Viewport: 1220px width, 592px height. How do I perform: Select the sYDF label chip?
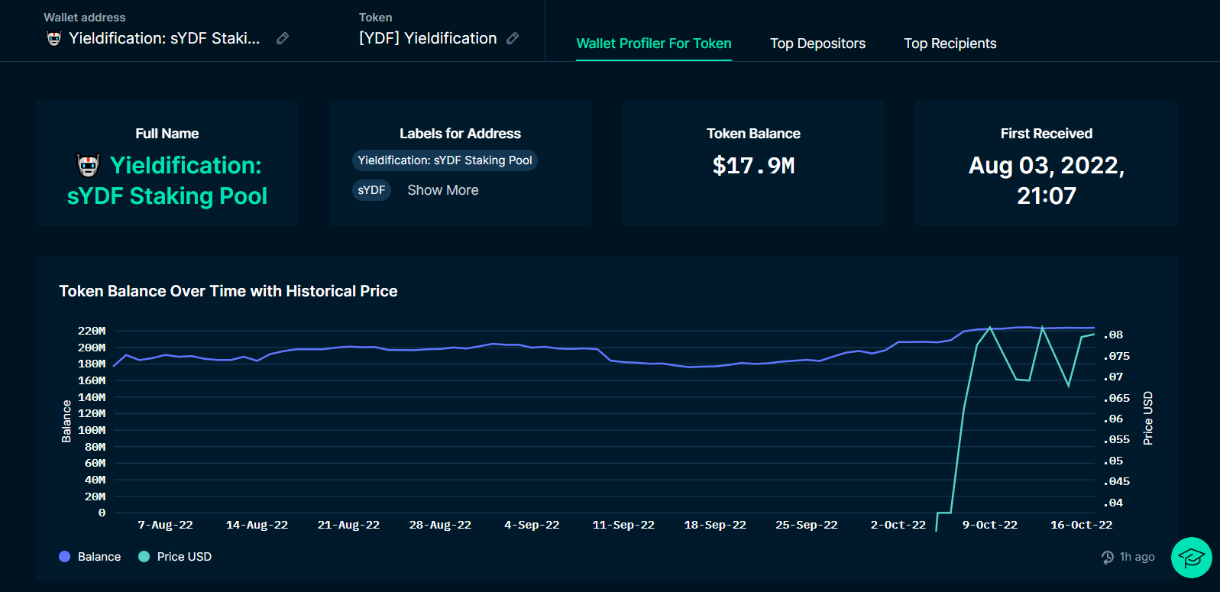pos(371,190)
